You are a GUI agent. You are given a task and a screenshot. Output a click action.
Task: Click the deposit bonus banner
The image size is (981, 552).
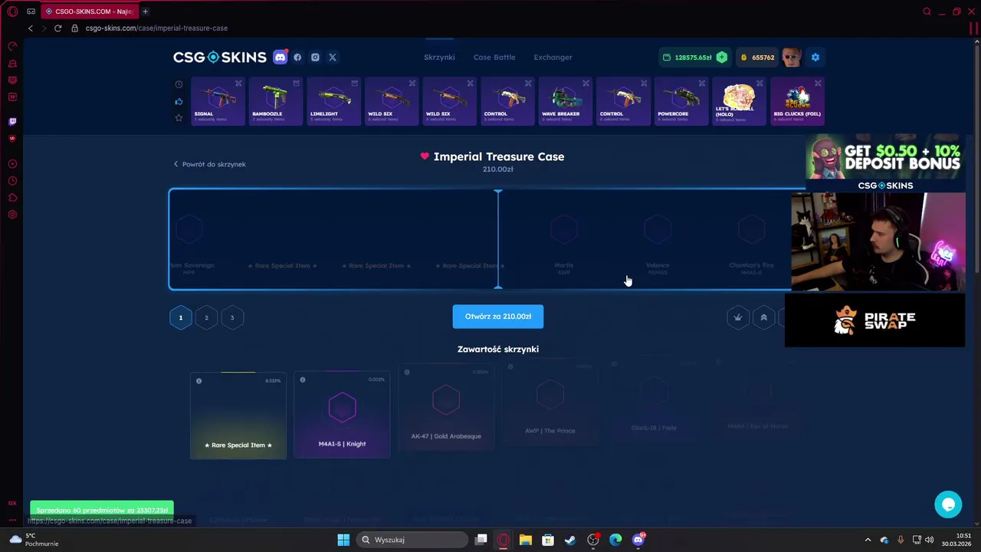point(885,163)
